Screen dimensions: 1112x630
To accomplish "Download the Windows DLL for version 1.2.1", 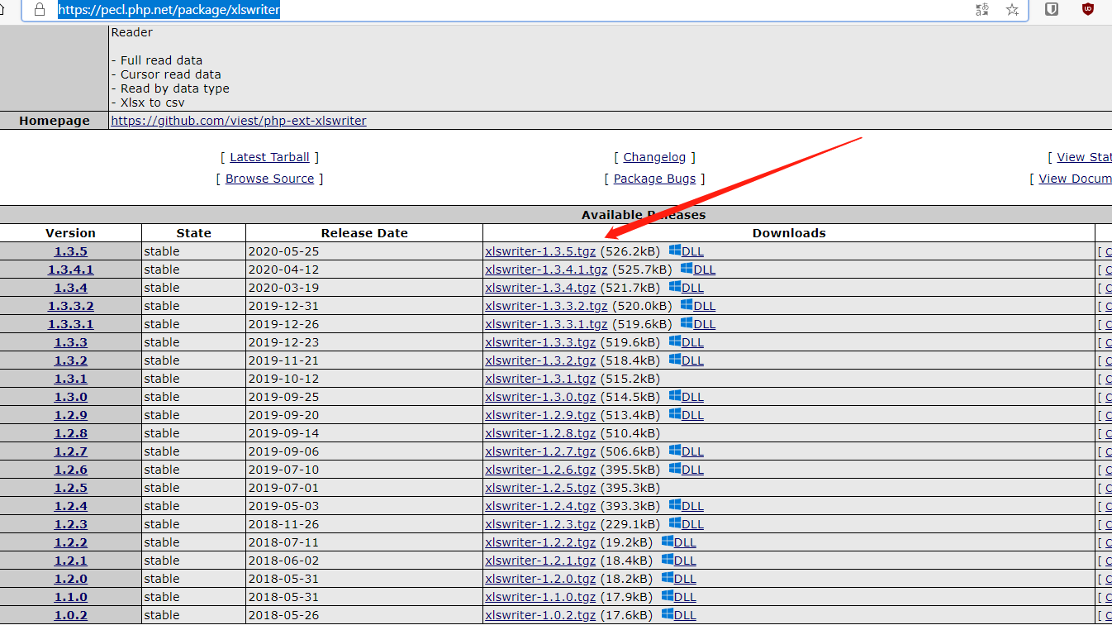I will (679, 561).
